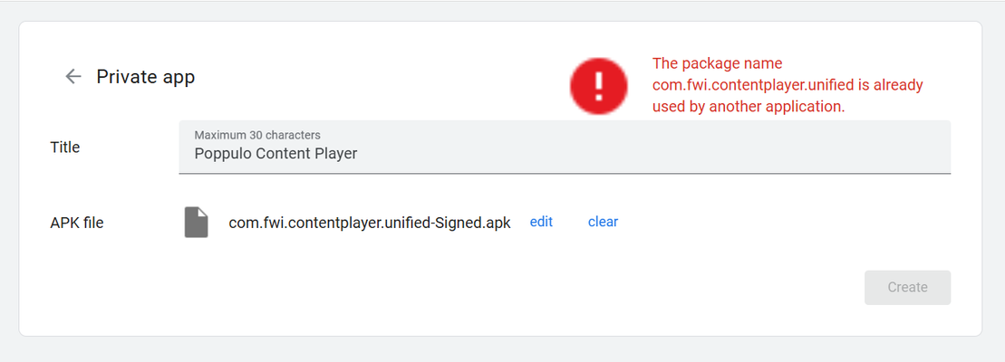Screen dimensions: 1005x362
Task: Go back using the left arrow icon
Action: click(x=73, y=77)
